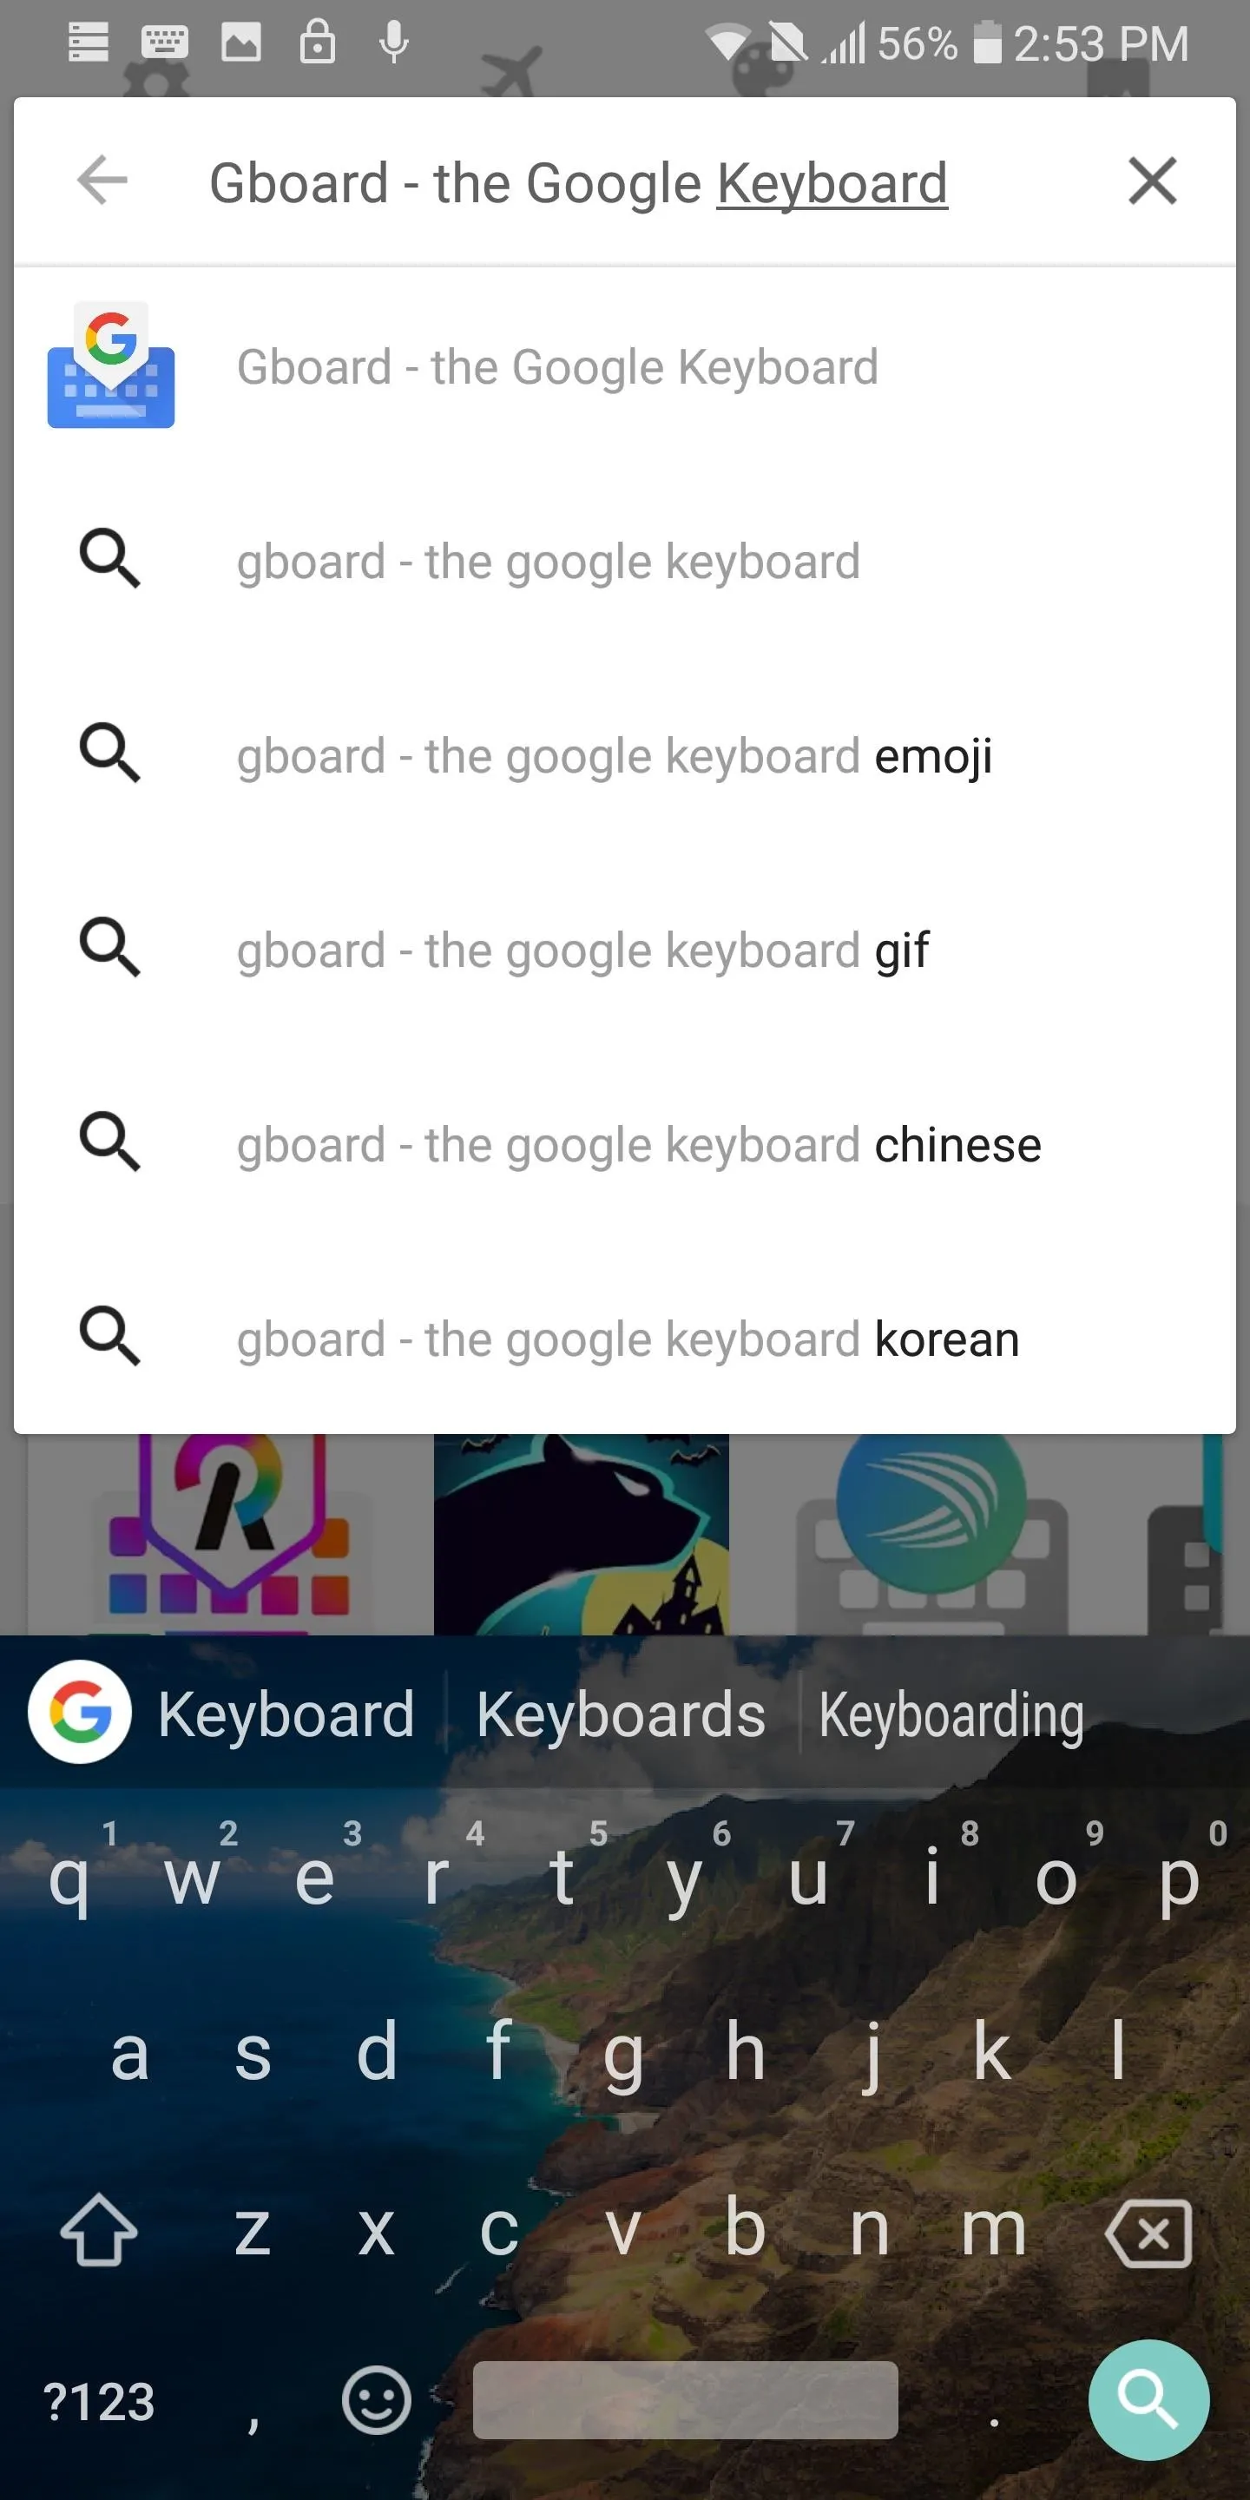Tap the teal search key on keyboard
This screenshot has width=1250, height=2500.
click(1148, 2399)
